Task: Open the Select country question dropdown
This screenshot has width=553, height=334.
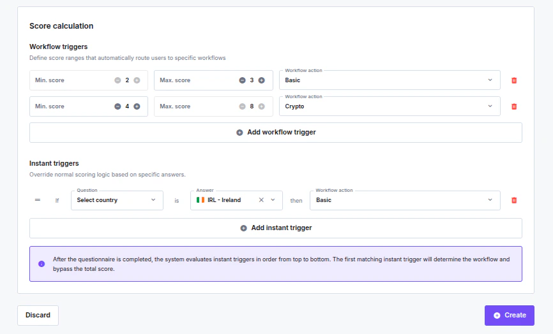Action: [117, 200]
